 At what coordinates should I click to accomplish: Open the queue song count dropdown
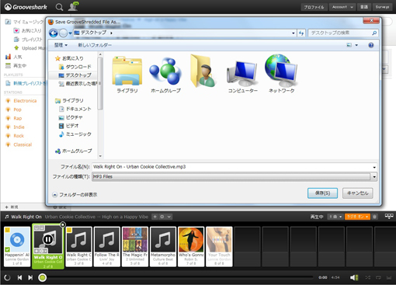pyautogui.click(x=335, y=217)
